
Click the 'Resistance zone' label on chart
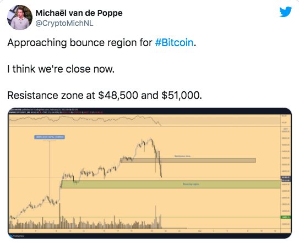click(182, 156)
